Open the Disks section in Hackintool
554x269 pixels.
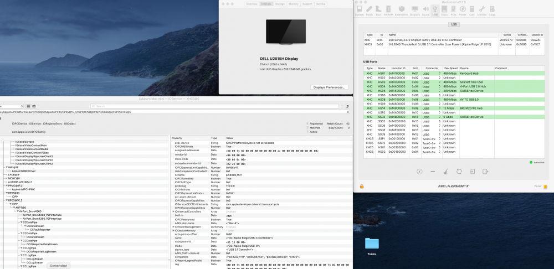point(444,10)
